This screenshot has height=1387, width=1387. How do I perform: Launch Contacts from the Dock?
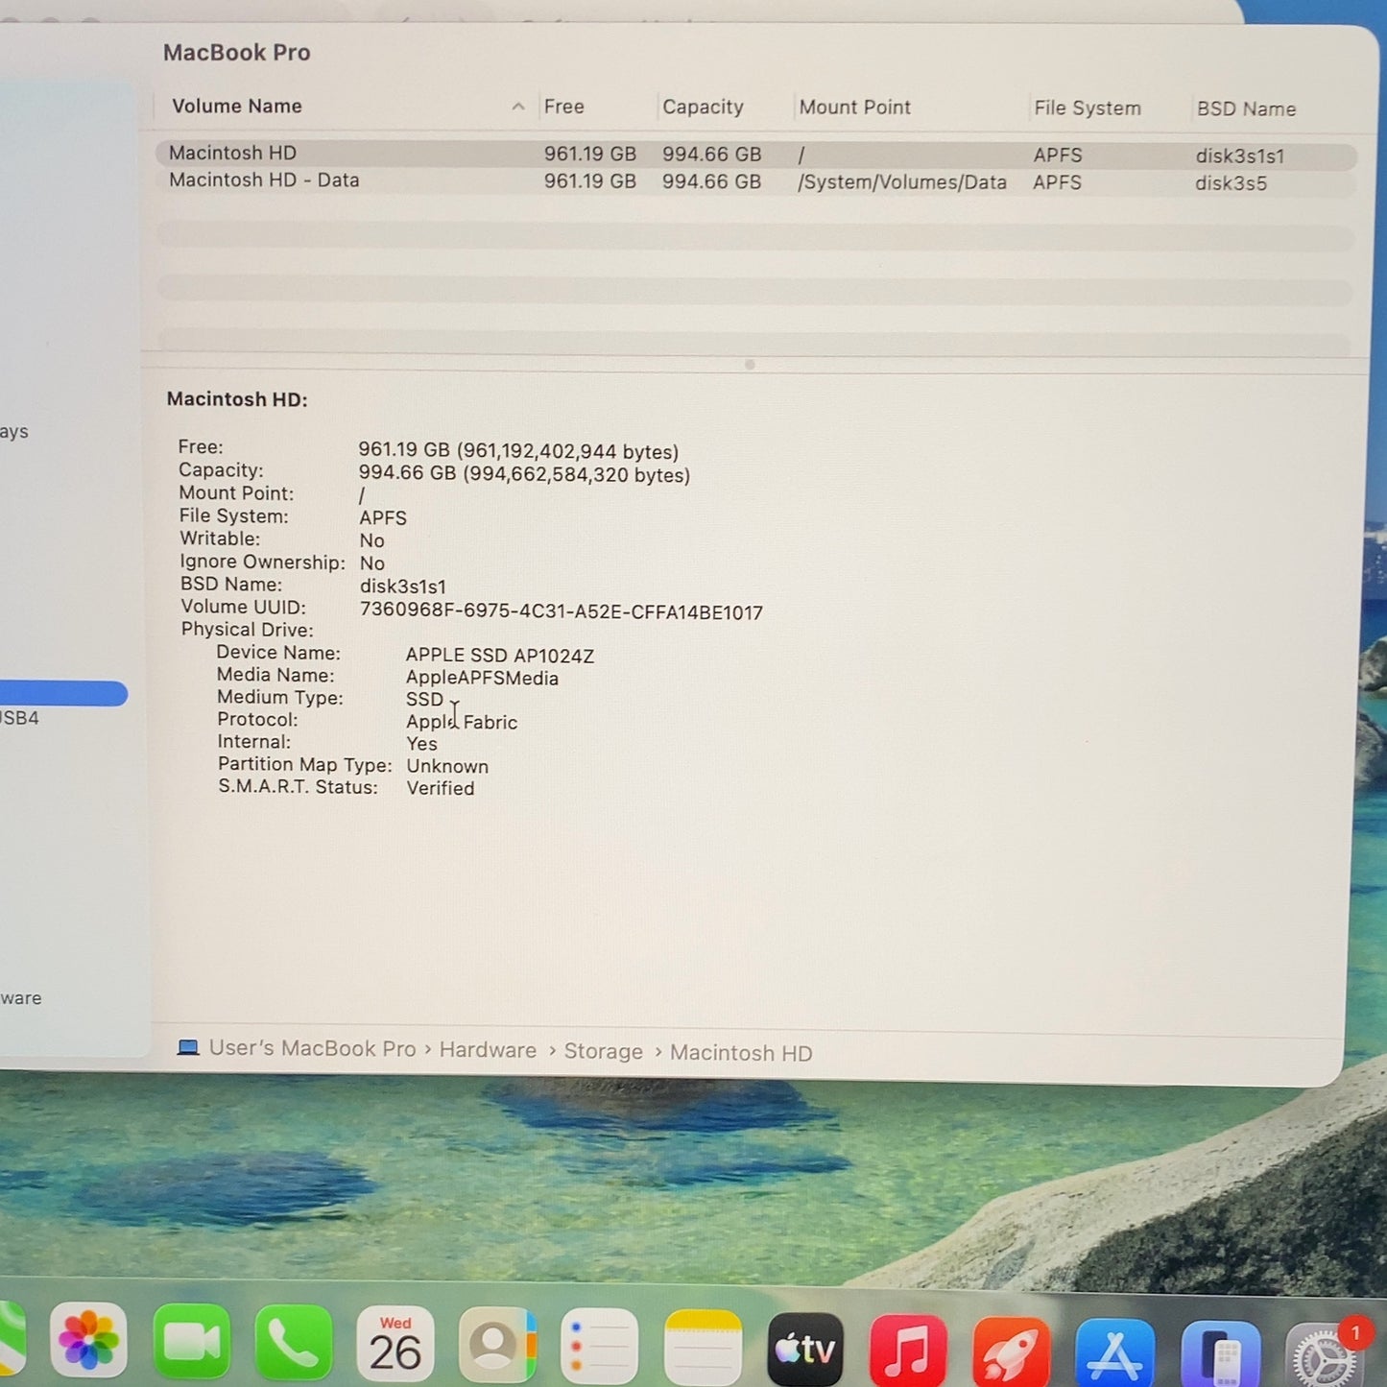point(497,1345)
